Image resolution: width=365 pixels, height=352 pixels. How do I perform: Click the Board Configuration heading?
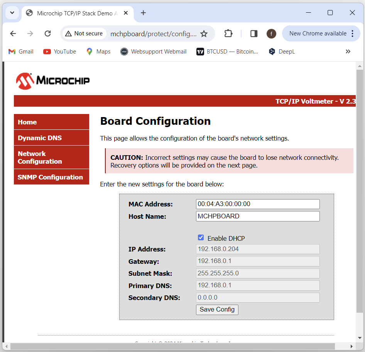[155, 121]
